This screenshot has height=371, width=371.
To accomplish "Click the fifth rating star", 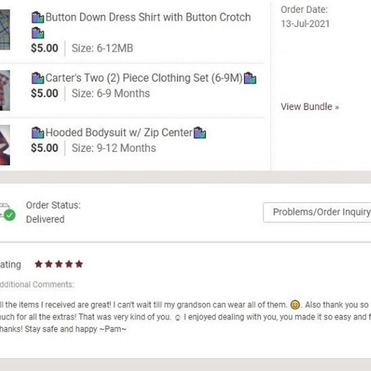I will pyautogui.click(x=79, y=264).
